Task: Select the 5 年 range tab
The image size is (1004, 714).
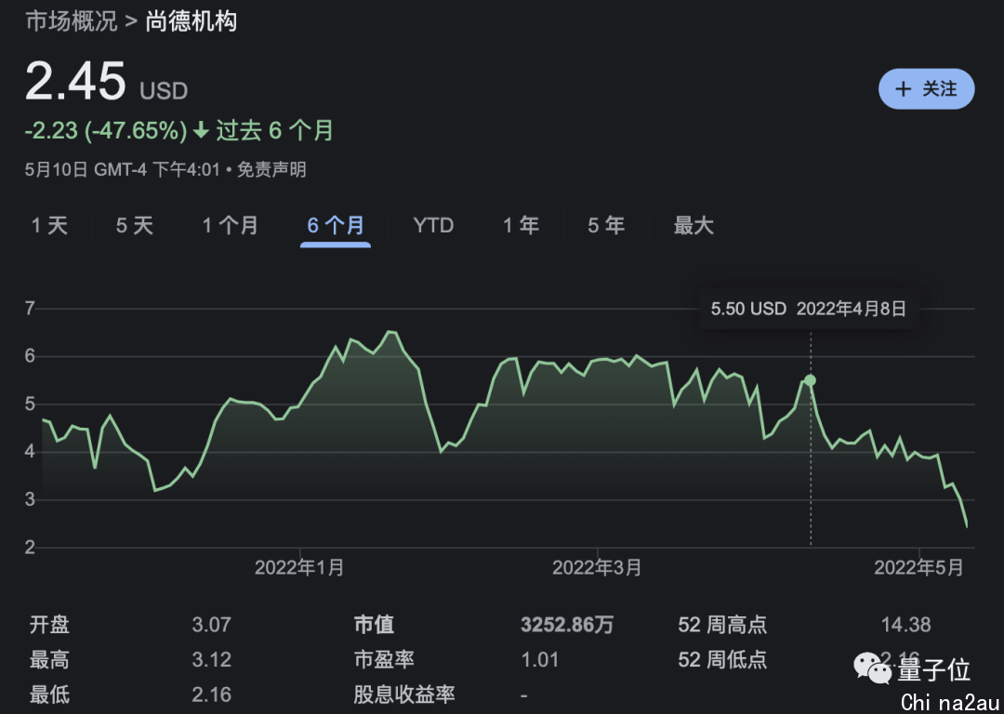Action: click(x=606, y=225)
